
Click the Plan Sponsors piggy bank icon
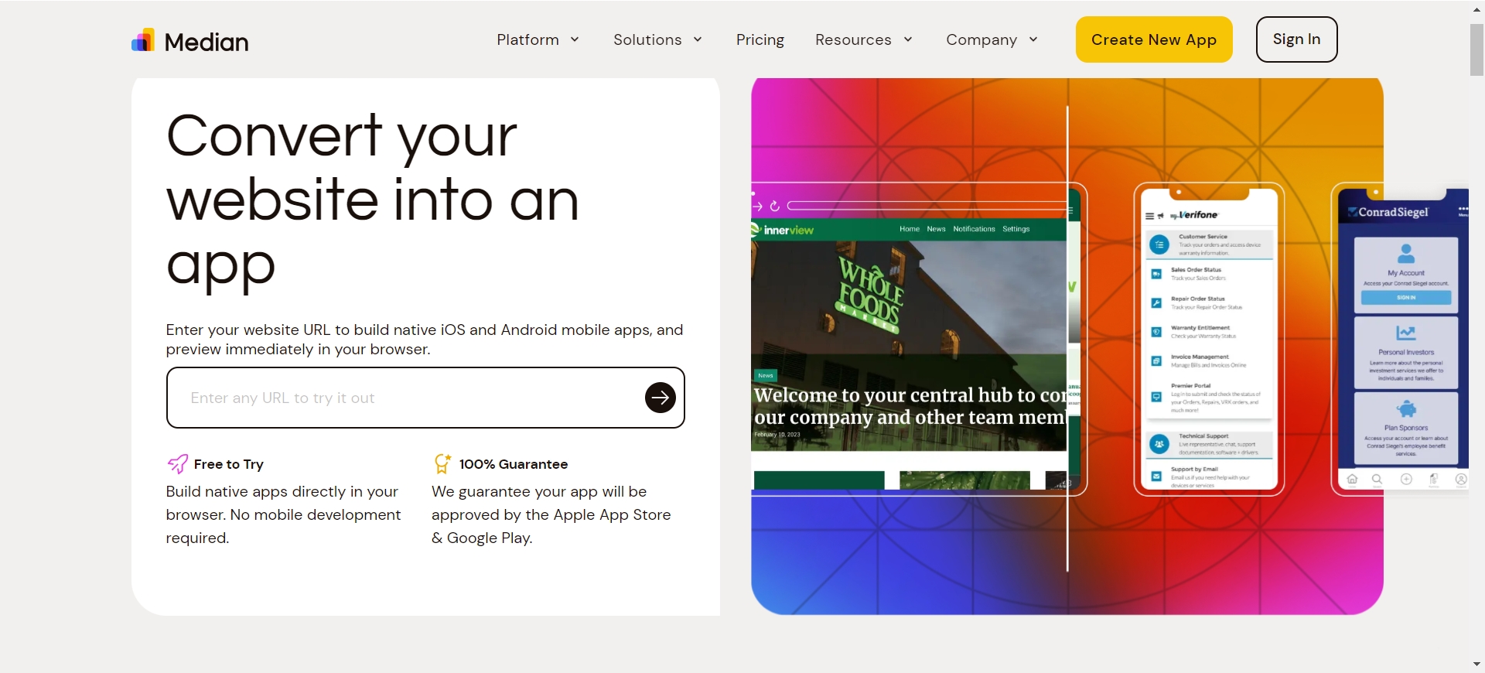pos(1406,408)
